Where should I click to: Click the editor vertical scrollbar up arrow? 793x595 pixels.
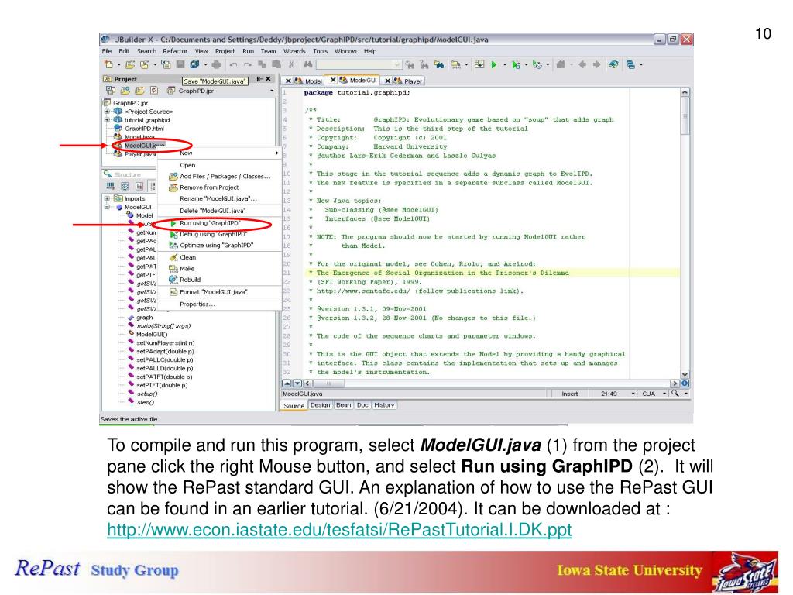click(x=685, y=92)
